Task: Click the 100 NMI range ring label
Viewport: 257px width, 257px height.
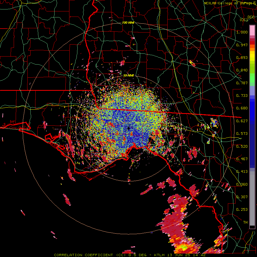Action: click(x=128, y=23)
